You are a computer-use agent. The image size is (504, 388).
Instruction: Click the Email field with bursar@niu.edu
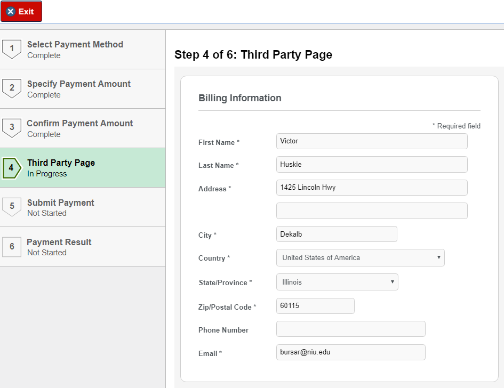pyautogui.click(x=350, y=352)
